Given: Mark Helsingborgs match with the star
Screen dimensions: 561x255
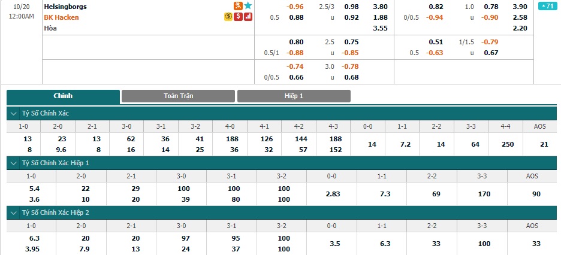Looking at the screenshot, I should [248, 6].
